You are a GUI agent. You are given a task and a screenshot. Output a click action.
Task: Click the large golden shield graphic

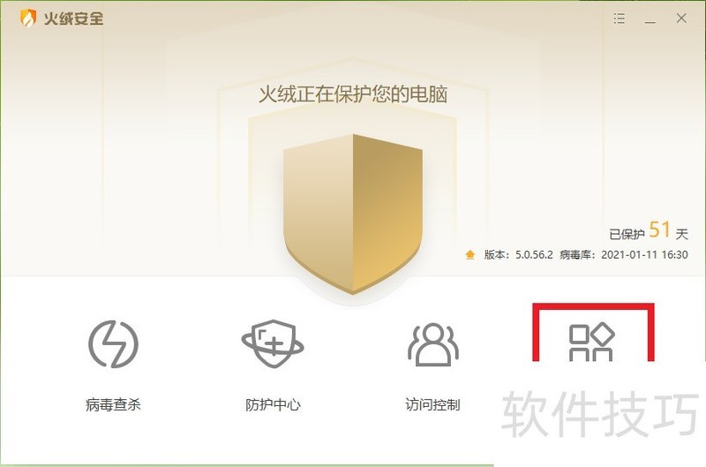[352, 214]
